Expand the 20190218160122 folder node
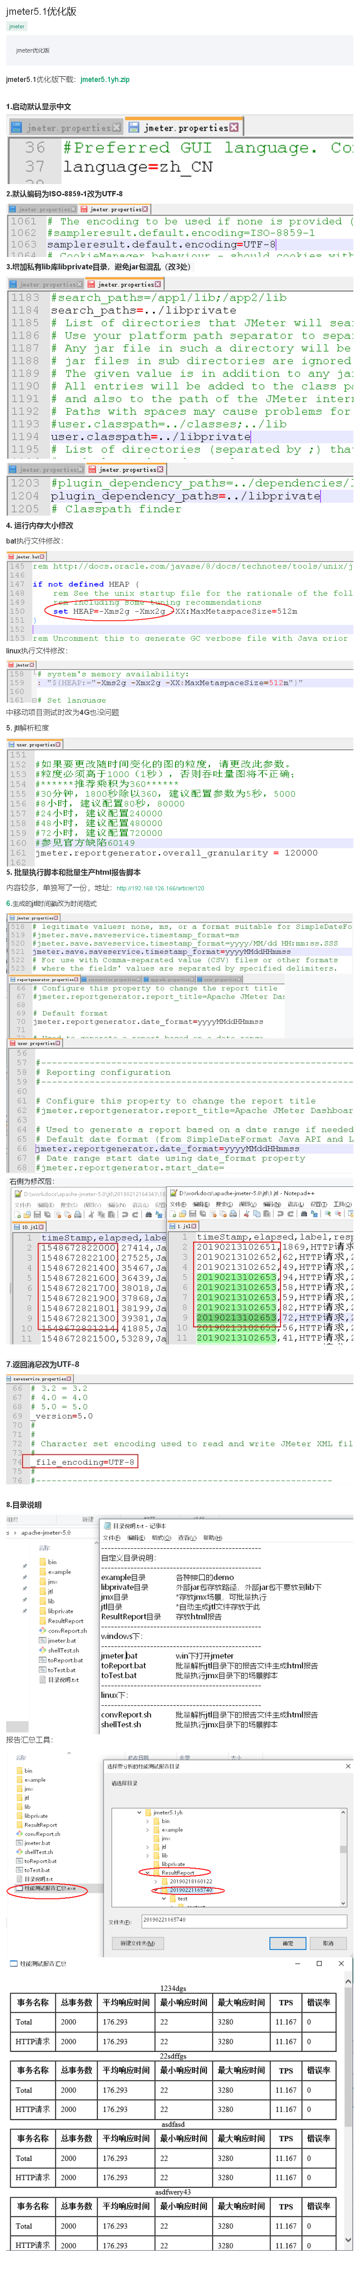The height and width of the screenshot is (2270, 364). [156, 1881]
